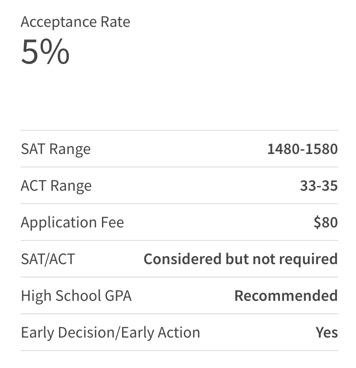This screenshot has width=356, height=368.
Task: Click the High School GPA label
Action: coord(76,296)
